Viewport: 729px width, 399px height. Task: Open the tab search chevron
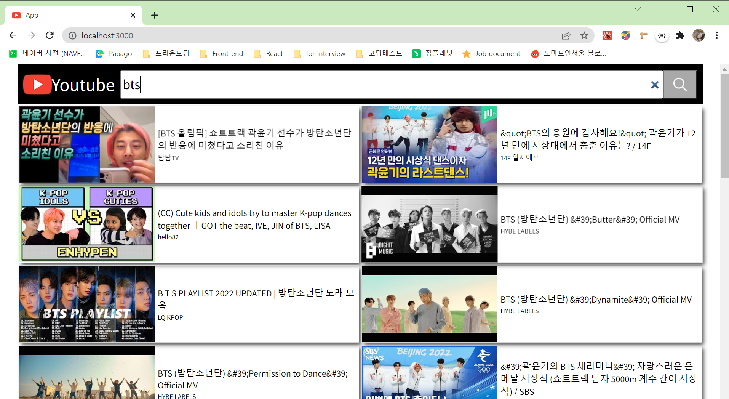638,9
